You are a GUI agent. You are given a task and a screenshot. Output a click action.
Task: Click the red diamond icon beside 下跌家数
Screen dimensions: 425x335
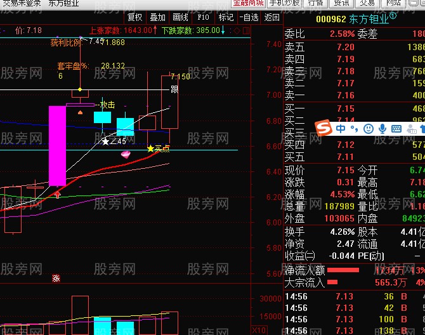tap(237, 30)
